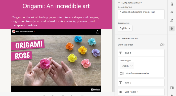Open the slide Speech Agent English dropdown
The height and width of the screenshot is (96, 176).
(125, 28)
